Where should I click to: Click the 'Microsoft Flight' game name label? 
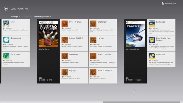point(132,49)
